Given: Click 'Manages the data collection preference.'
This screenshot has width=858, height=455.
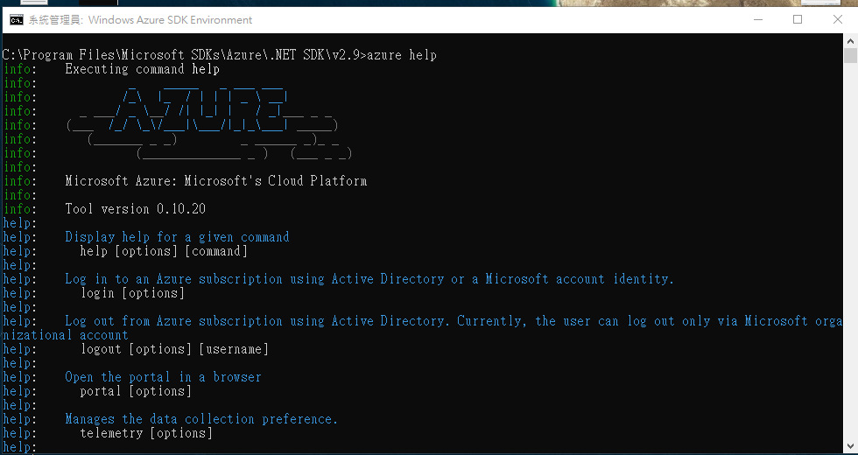Looking at the screenshot, I should [x=202, y=419].
